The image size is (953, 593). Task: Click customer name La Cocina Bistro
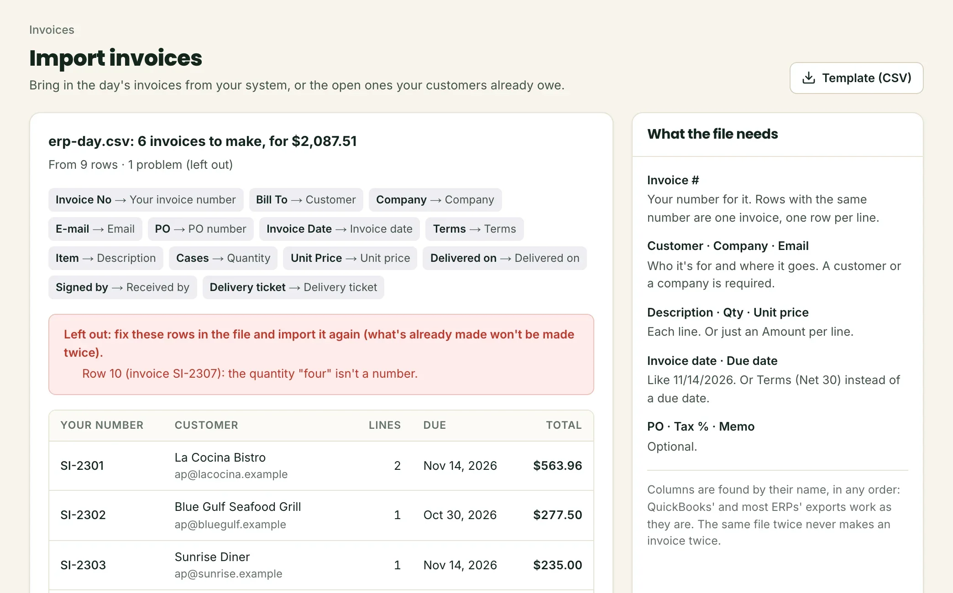[x=220, y=458]
